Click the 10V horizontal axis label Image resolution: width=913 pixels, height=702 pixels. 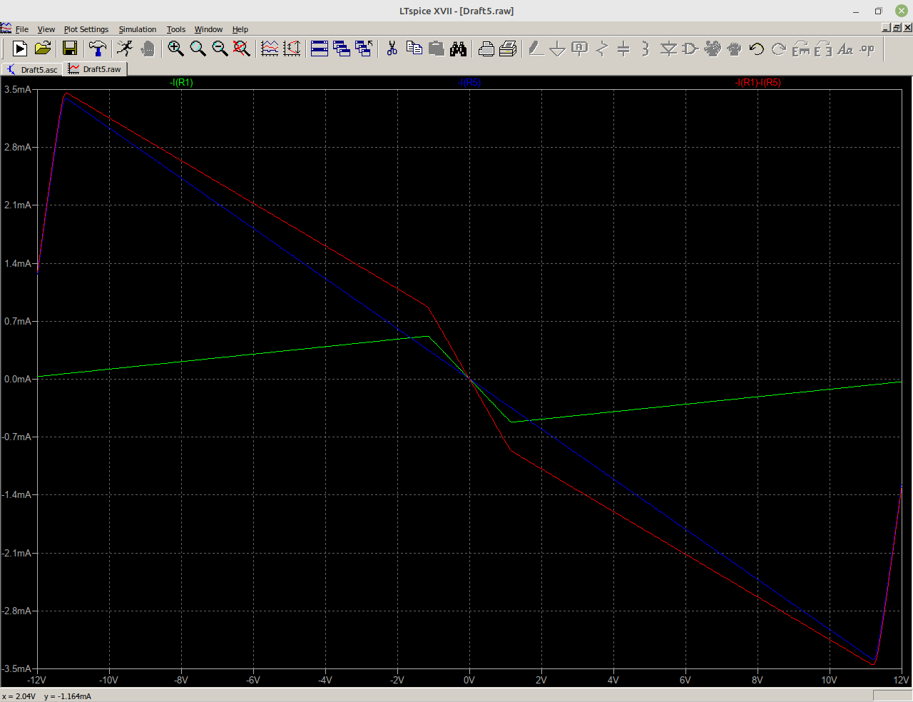(829, 680)
